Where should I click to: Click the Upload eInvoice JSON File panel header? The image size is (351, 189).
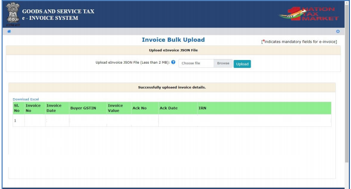pyautogui.click(x=173, y=50)
